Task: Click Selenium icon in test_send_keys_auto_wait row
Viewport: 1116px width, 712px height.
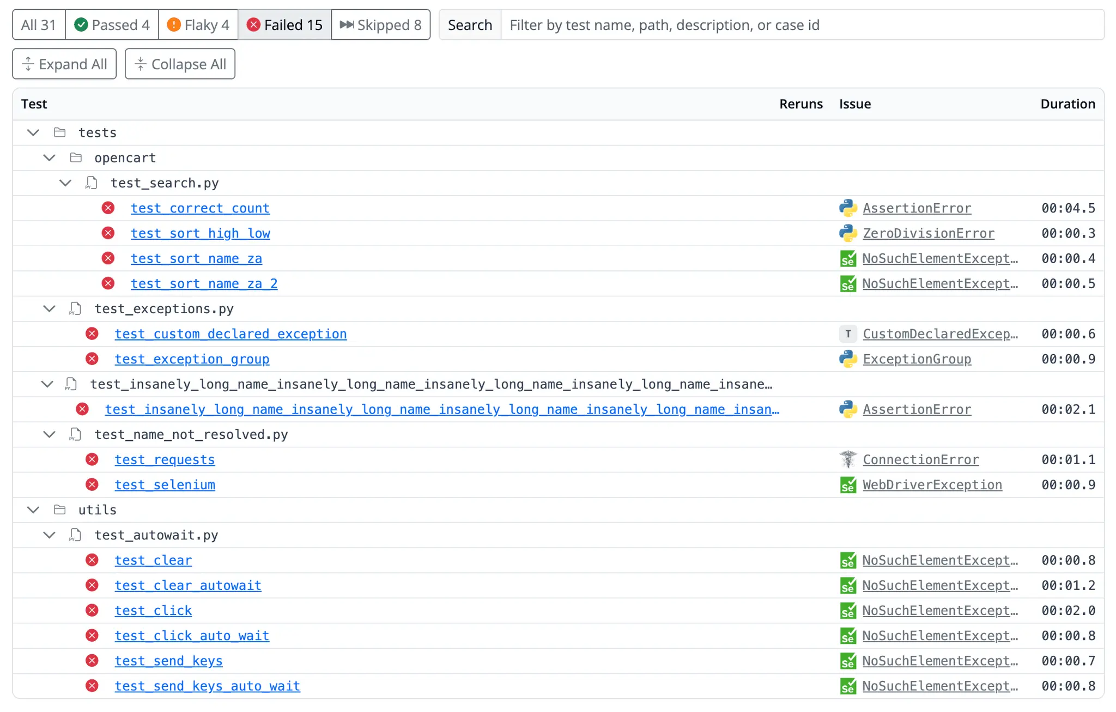Action: point(848,686)
